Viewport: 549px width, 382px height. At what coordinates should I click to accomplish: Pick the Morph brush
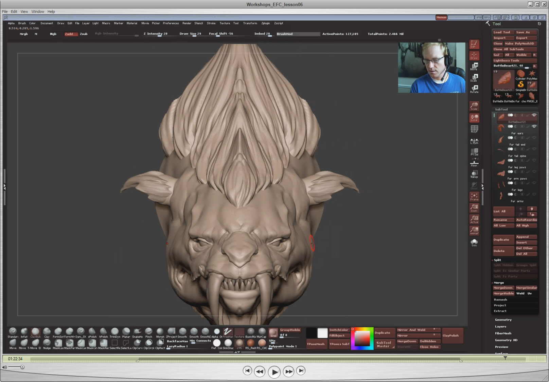[160, 332]
